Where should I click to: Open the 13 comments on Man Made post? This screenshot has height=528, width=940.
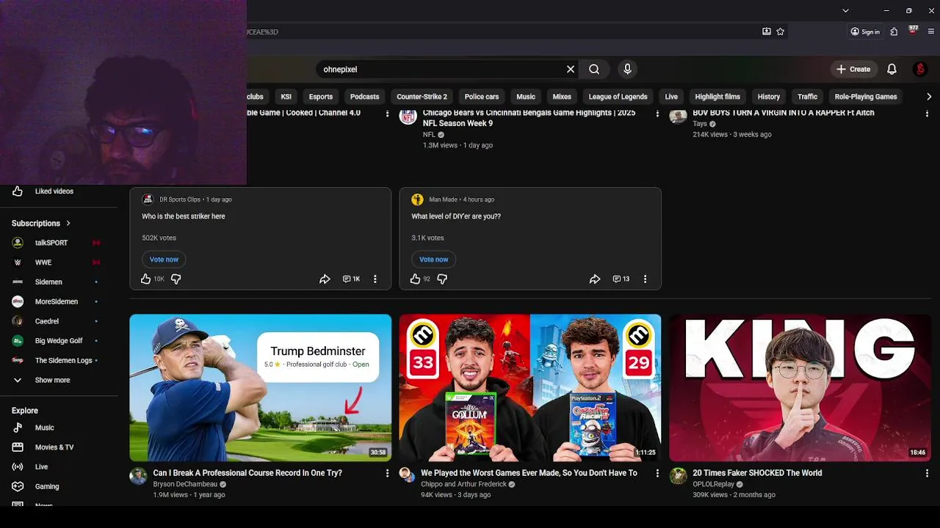(621, 279)
